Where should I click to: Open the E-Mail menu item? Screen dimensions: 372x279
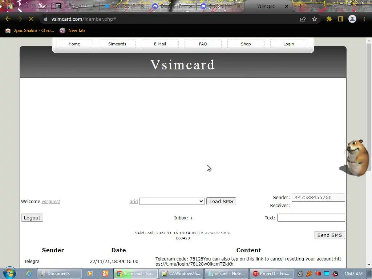point(160,44)
